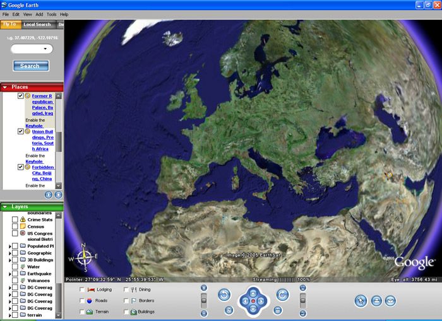Viewport: 442px width, 321px height.
Task: Click the Crime Stats warning icon
Action: (23, 219)
